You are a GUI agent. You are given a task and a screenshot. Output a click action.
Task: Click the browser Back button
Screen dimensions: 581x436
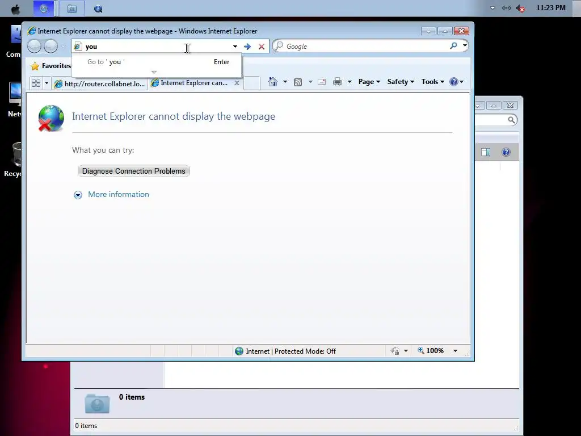[35, 47]
